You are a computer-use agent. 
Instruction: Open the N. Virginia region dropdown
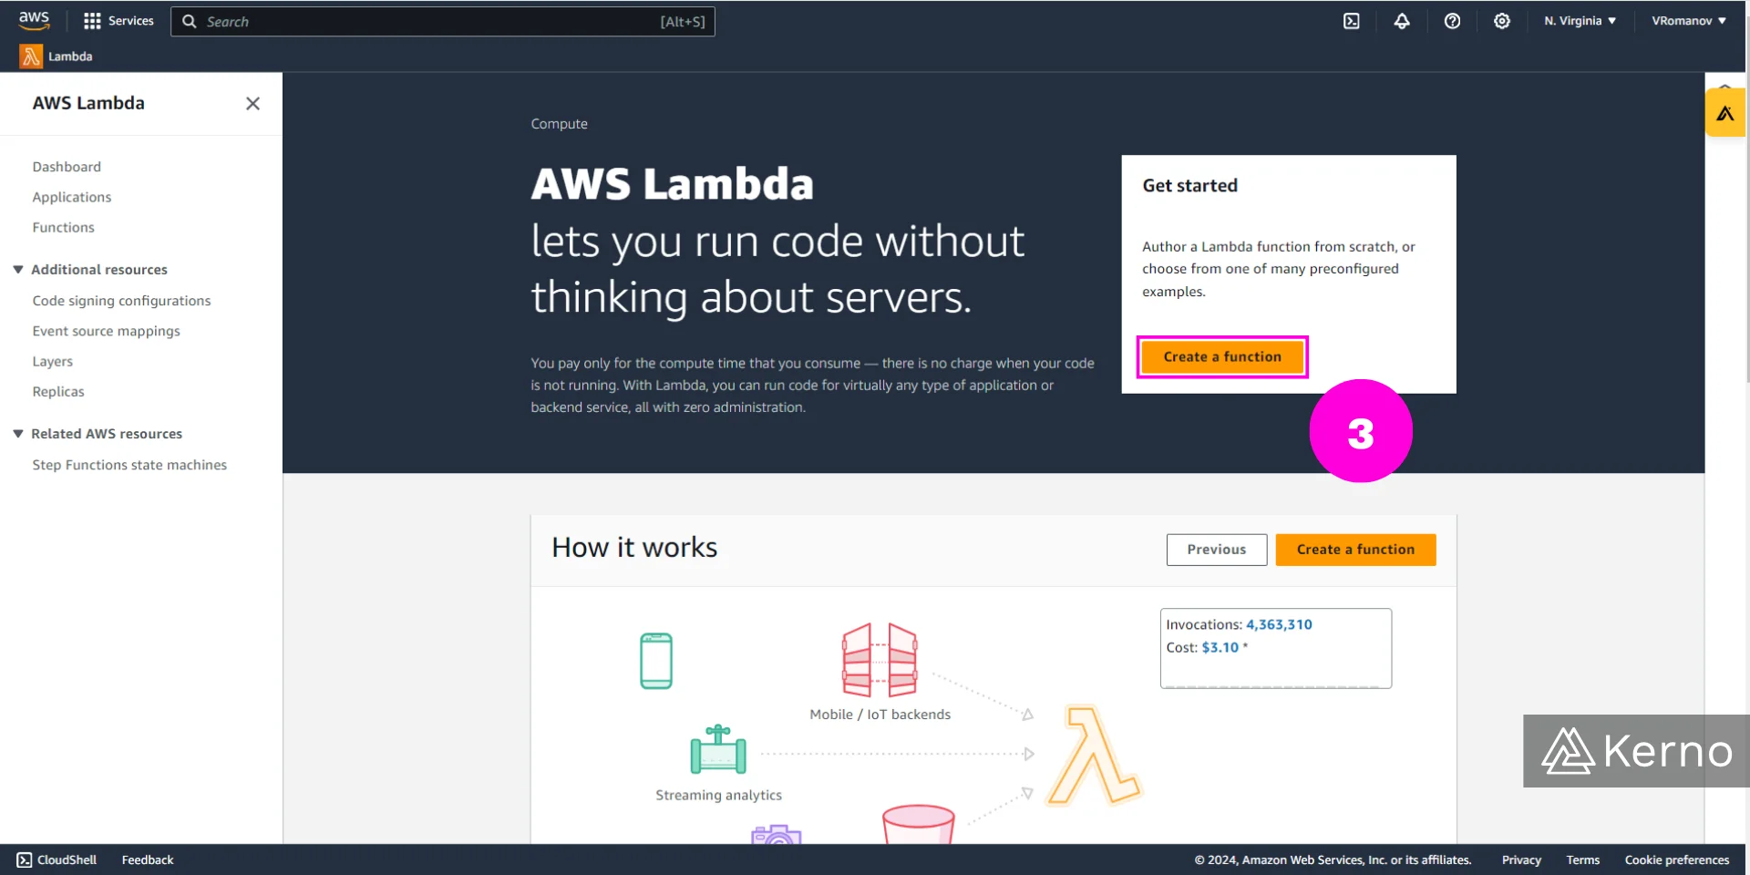click(1580, 21)
